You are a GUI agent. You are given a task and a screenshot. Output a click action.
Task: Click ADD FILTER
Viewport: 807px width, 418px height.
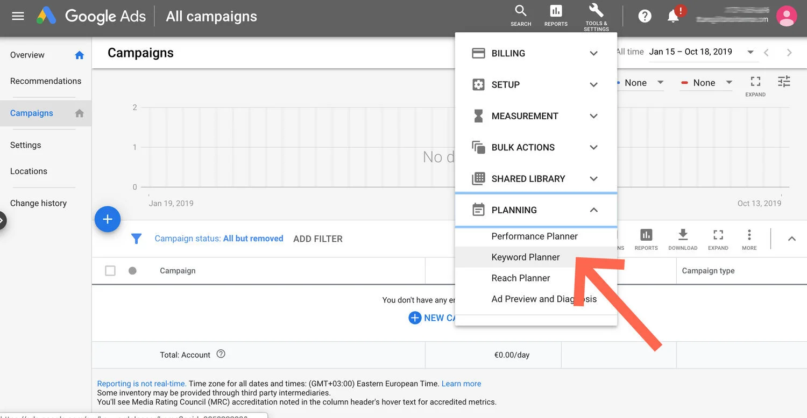318,239
